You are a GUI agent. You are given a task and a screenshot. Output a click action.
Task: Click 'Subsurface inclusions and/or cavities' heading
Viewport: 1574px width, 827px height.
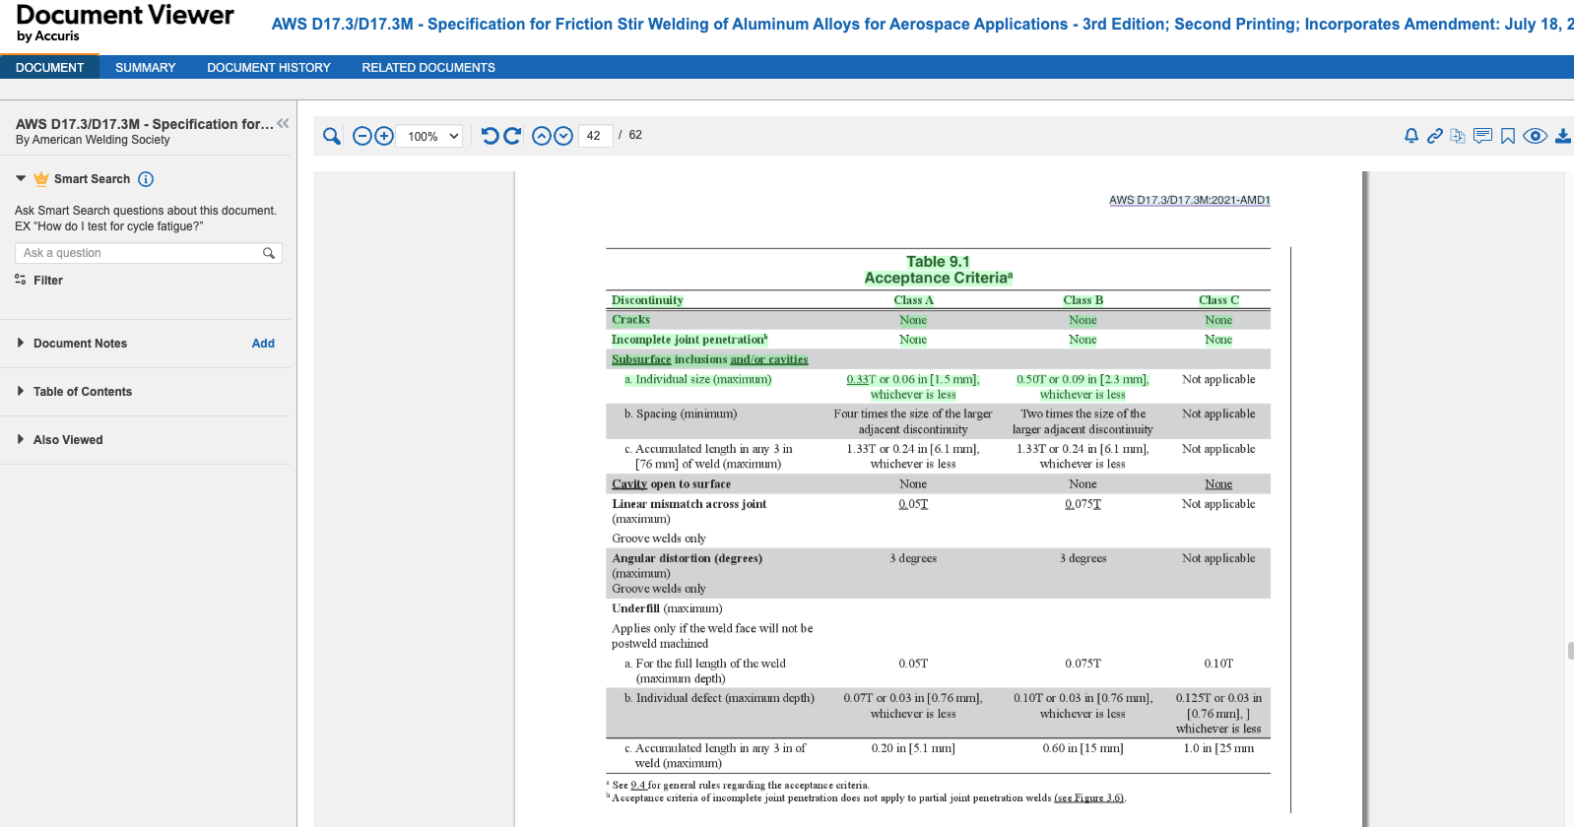(x=709, y=359)
